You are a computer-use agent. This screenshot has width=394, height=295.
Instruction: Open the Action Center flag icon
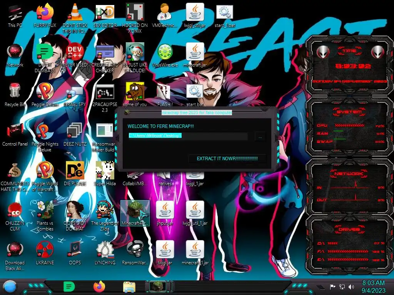[333, 287]
